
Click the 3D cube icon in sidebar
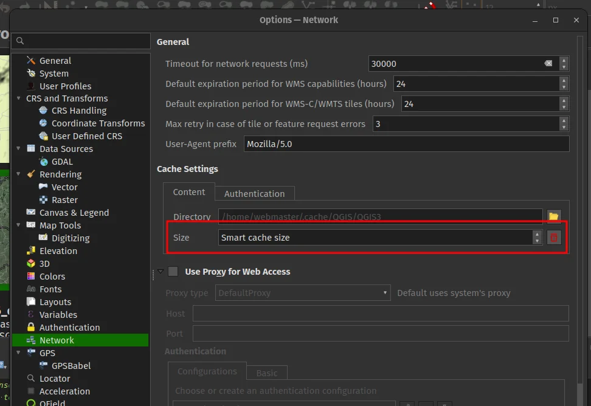pyautogui.click(x=31, y=264)
